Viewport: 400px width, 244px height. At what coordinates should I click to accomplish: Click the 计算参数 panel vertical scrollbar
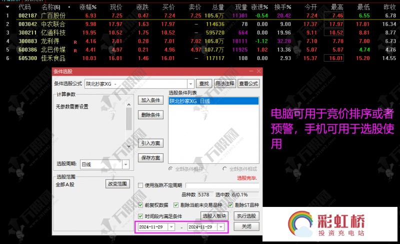coord(128,120)
